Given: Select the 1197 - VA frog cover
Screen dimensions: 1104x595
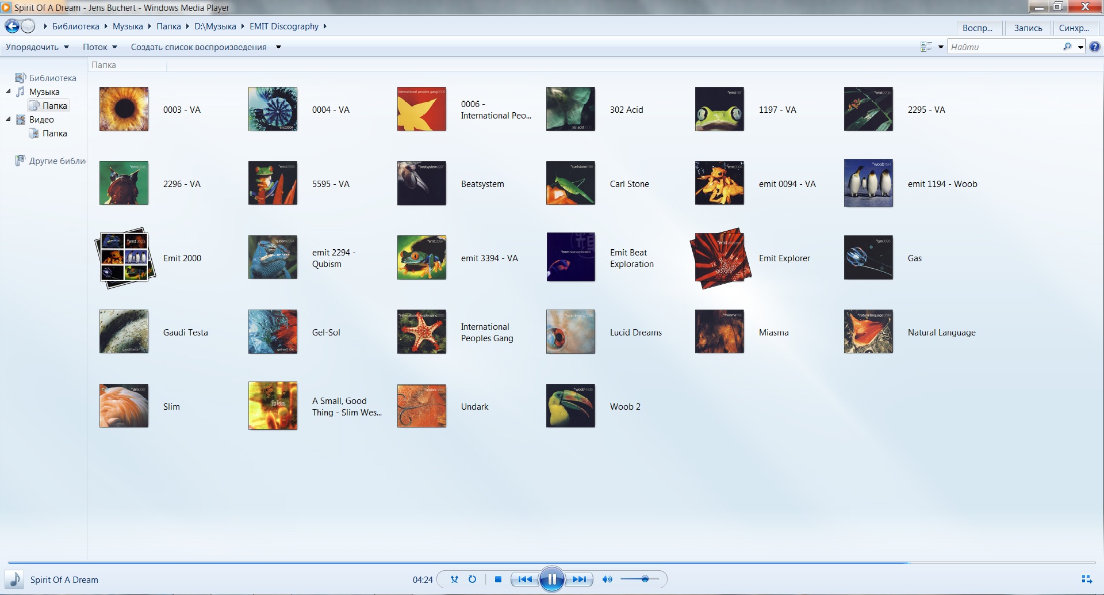Looking at the screenshot, I should pyautogui.click(x=719, y=109).
